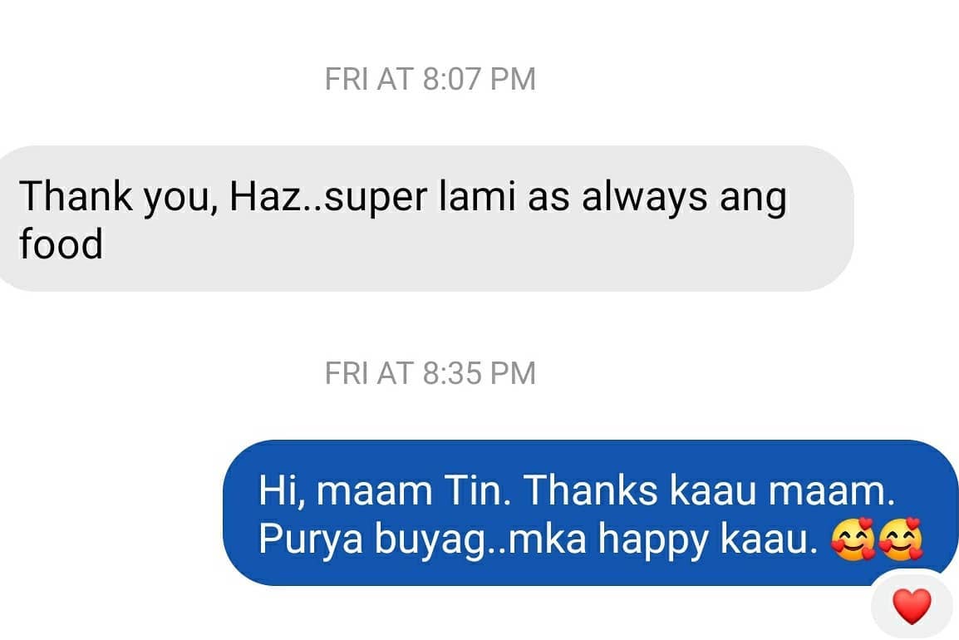Tap the first smiling hearts emoji

(853, 539)
